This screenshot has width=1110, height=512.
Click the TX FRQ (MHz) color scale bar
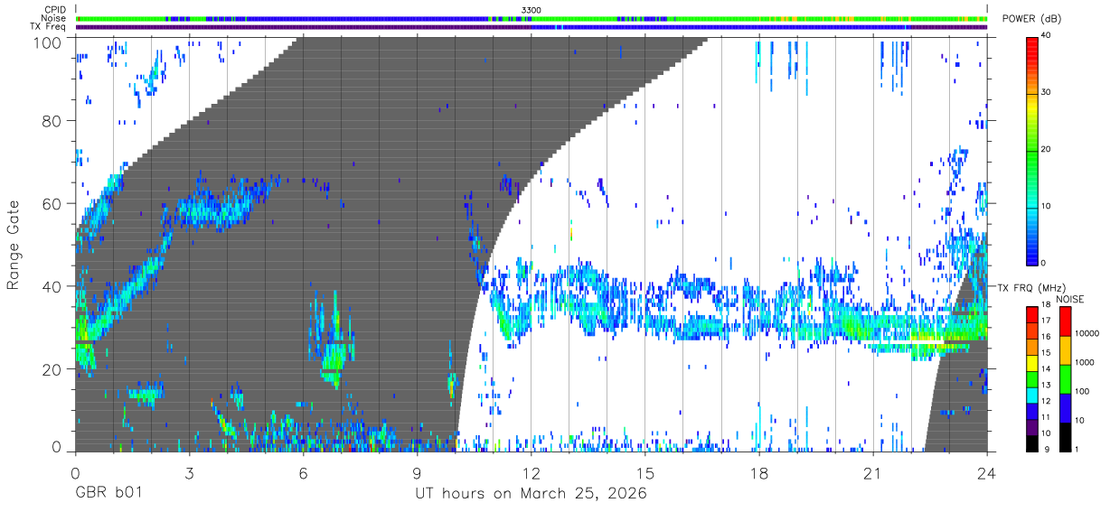click(x=1031, y=378)
